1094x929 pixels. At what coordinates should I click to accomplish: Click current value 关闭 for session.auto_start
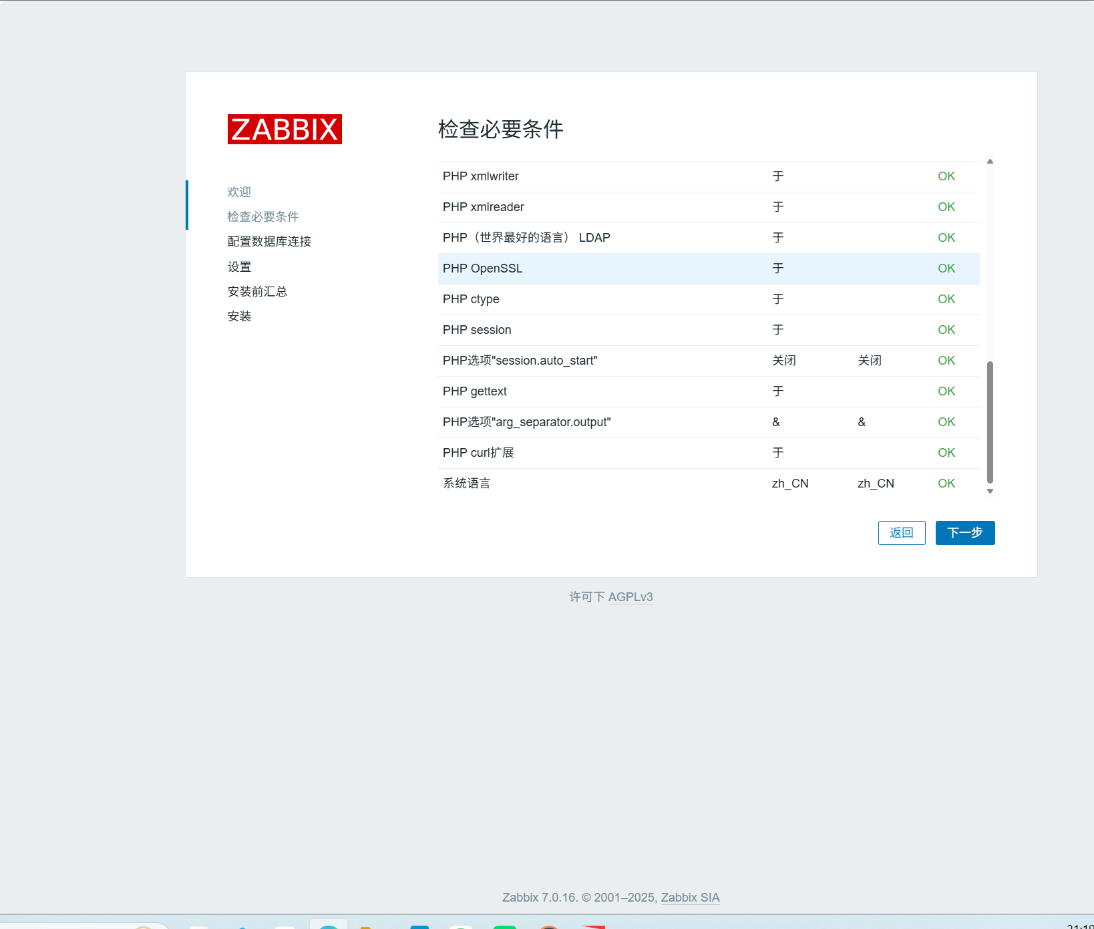pos(784,361)
